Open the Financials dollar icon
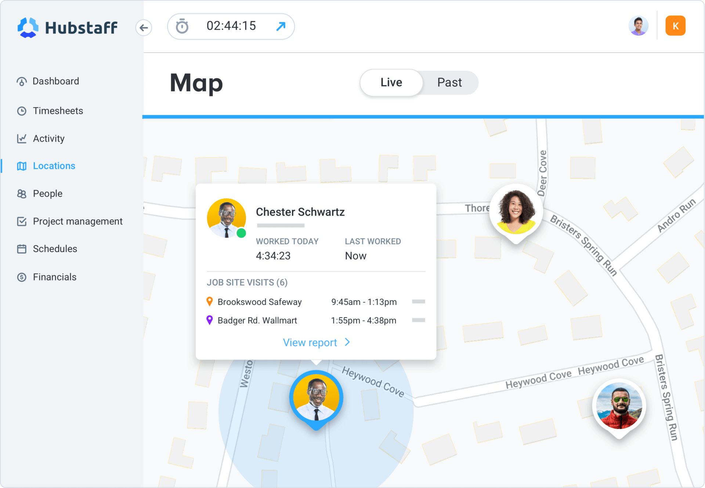Screen dimensions: 705x488 (22, 277)
